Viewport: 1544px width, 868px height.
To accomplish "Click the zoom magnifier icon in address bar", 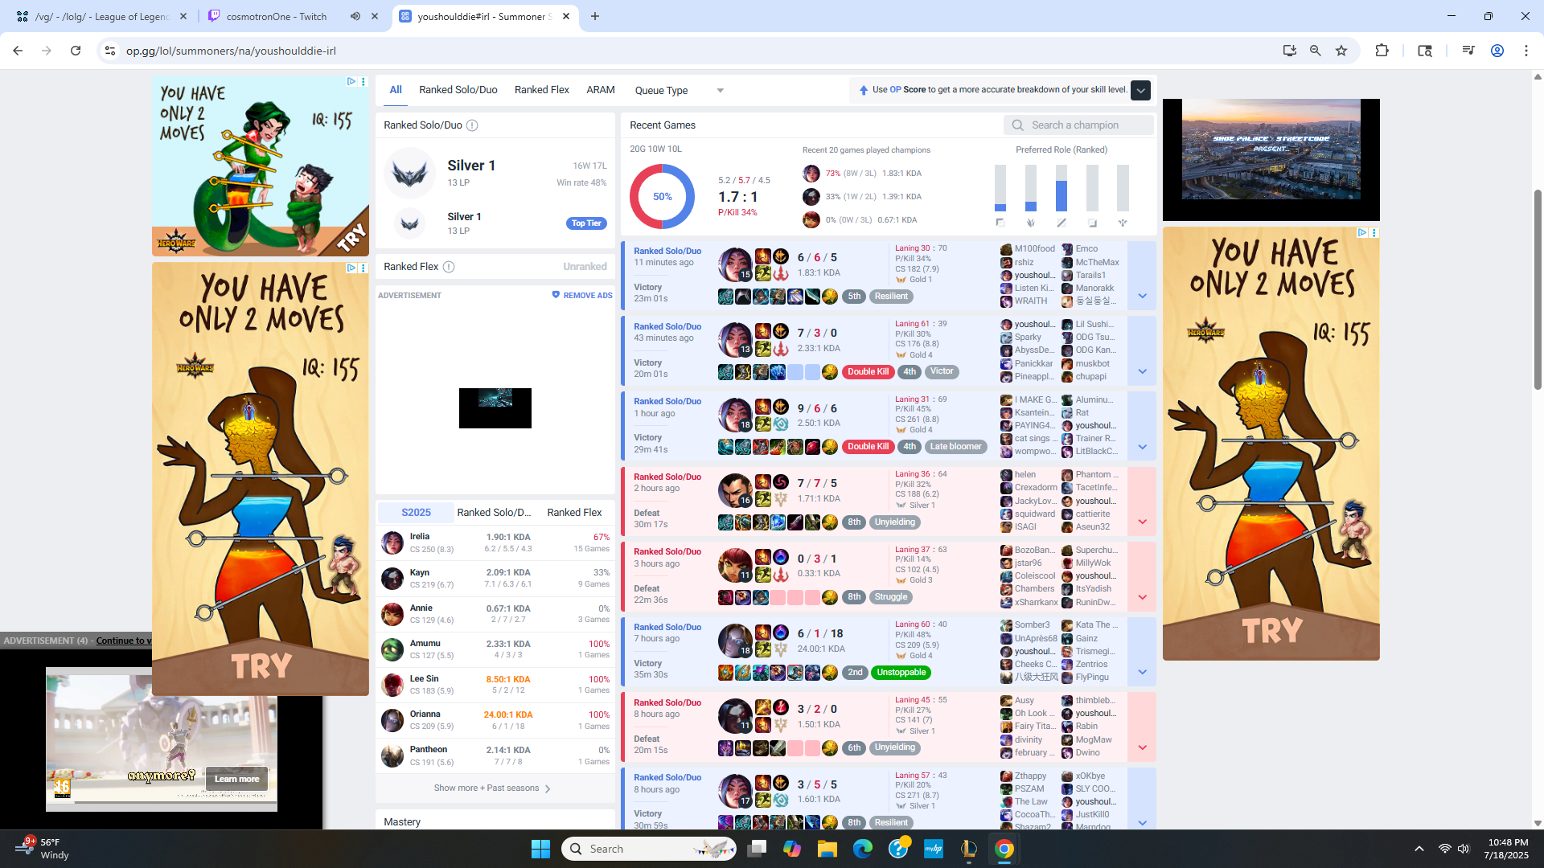I will click(1316, 51).
